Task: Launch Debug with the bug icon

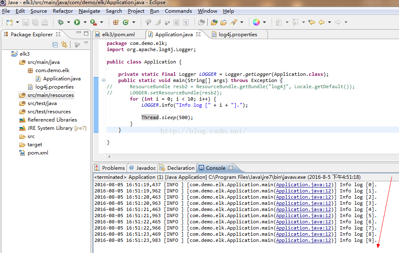Action: [x=61, y=22]
